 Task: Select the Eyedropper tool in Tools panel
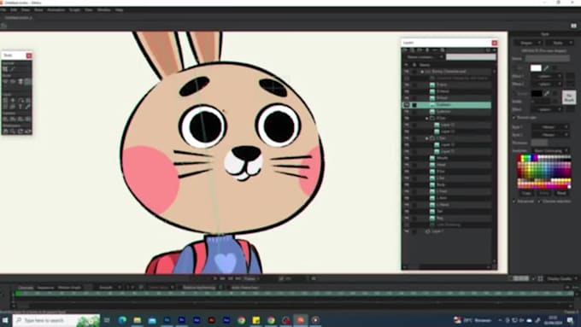(x=28, y=107)
